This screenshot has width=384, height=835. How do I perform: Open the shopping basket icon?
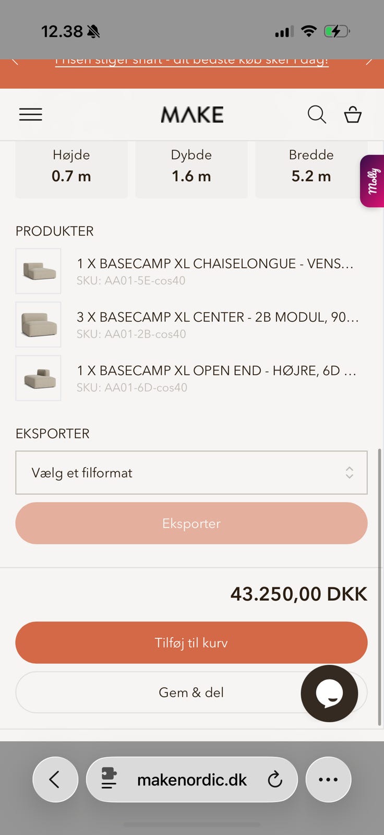pos(353,114)
